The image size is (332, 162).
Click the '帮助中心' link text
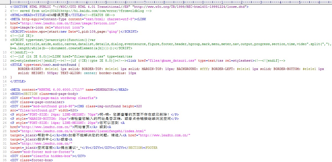click(x=45, y=135)
